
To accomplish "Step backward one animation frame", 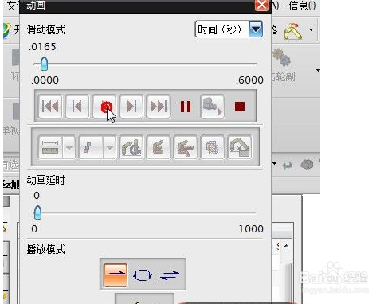I will click(77, 107).
